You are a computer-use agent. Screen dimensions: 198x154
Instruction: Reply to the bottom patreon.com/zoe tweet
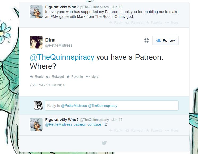click(x=116, y=131)
